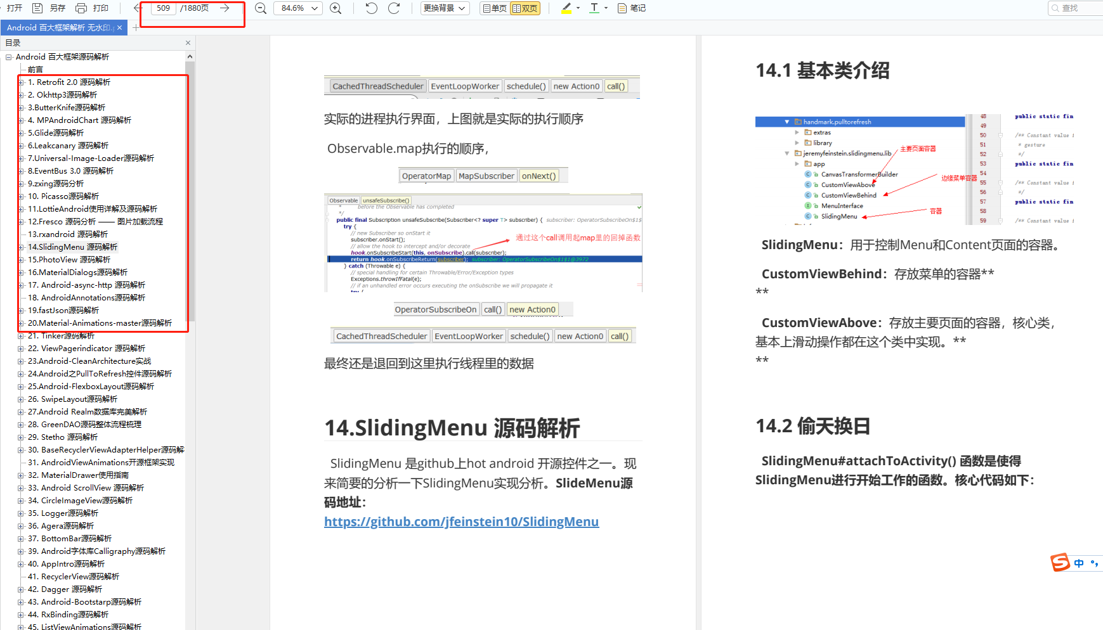The image size is (1103, 630).
Task: Switch to 双页 double page view
Action: coord(525,8)
